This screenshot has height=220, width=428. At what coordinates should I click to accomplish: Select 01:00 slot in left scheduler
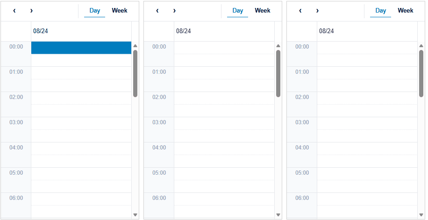click(x=81, y=73)
